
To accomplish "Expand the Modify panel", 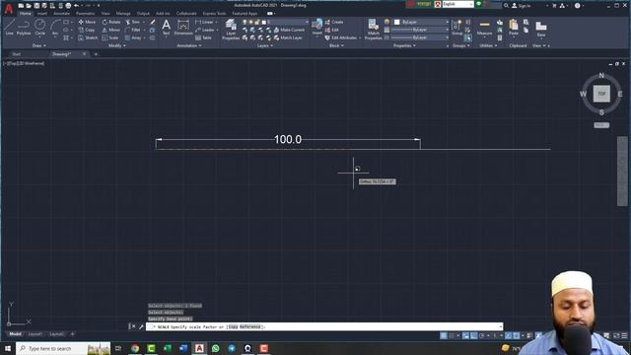I will click(x=116, y=45).
